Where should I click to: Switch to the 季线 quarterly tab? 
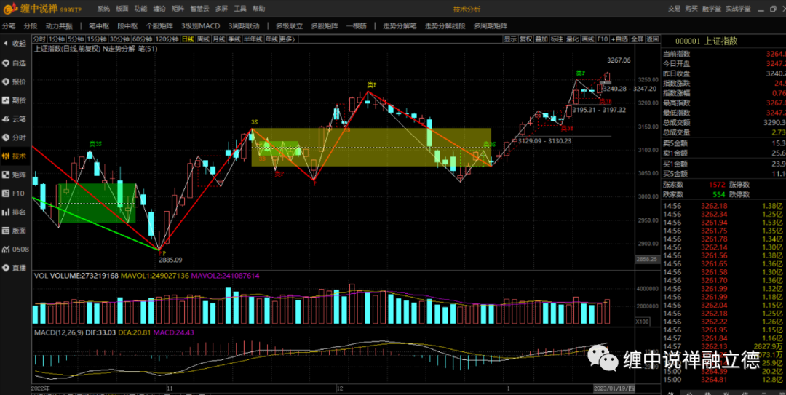click(x=234, y=39)
